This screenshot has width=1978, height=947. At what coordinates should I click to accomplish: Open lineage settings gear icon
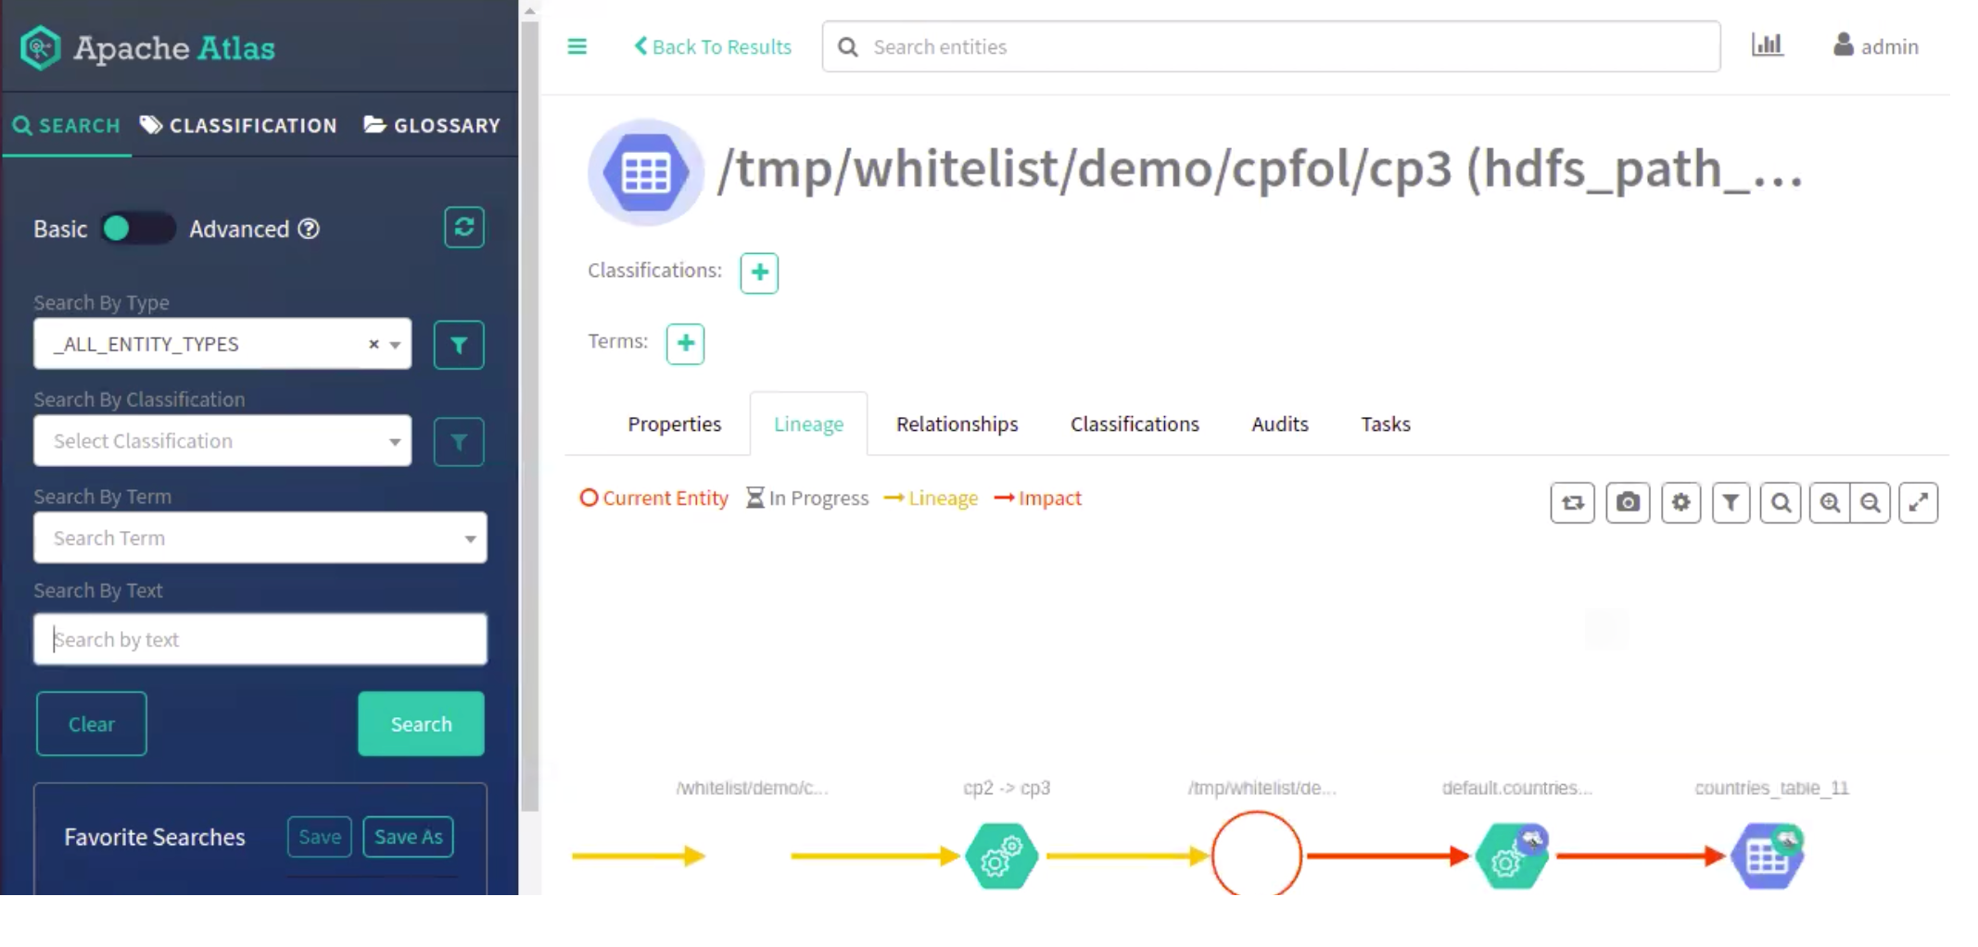(1680, 503)
